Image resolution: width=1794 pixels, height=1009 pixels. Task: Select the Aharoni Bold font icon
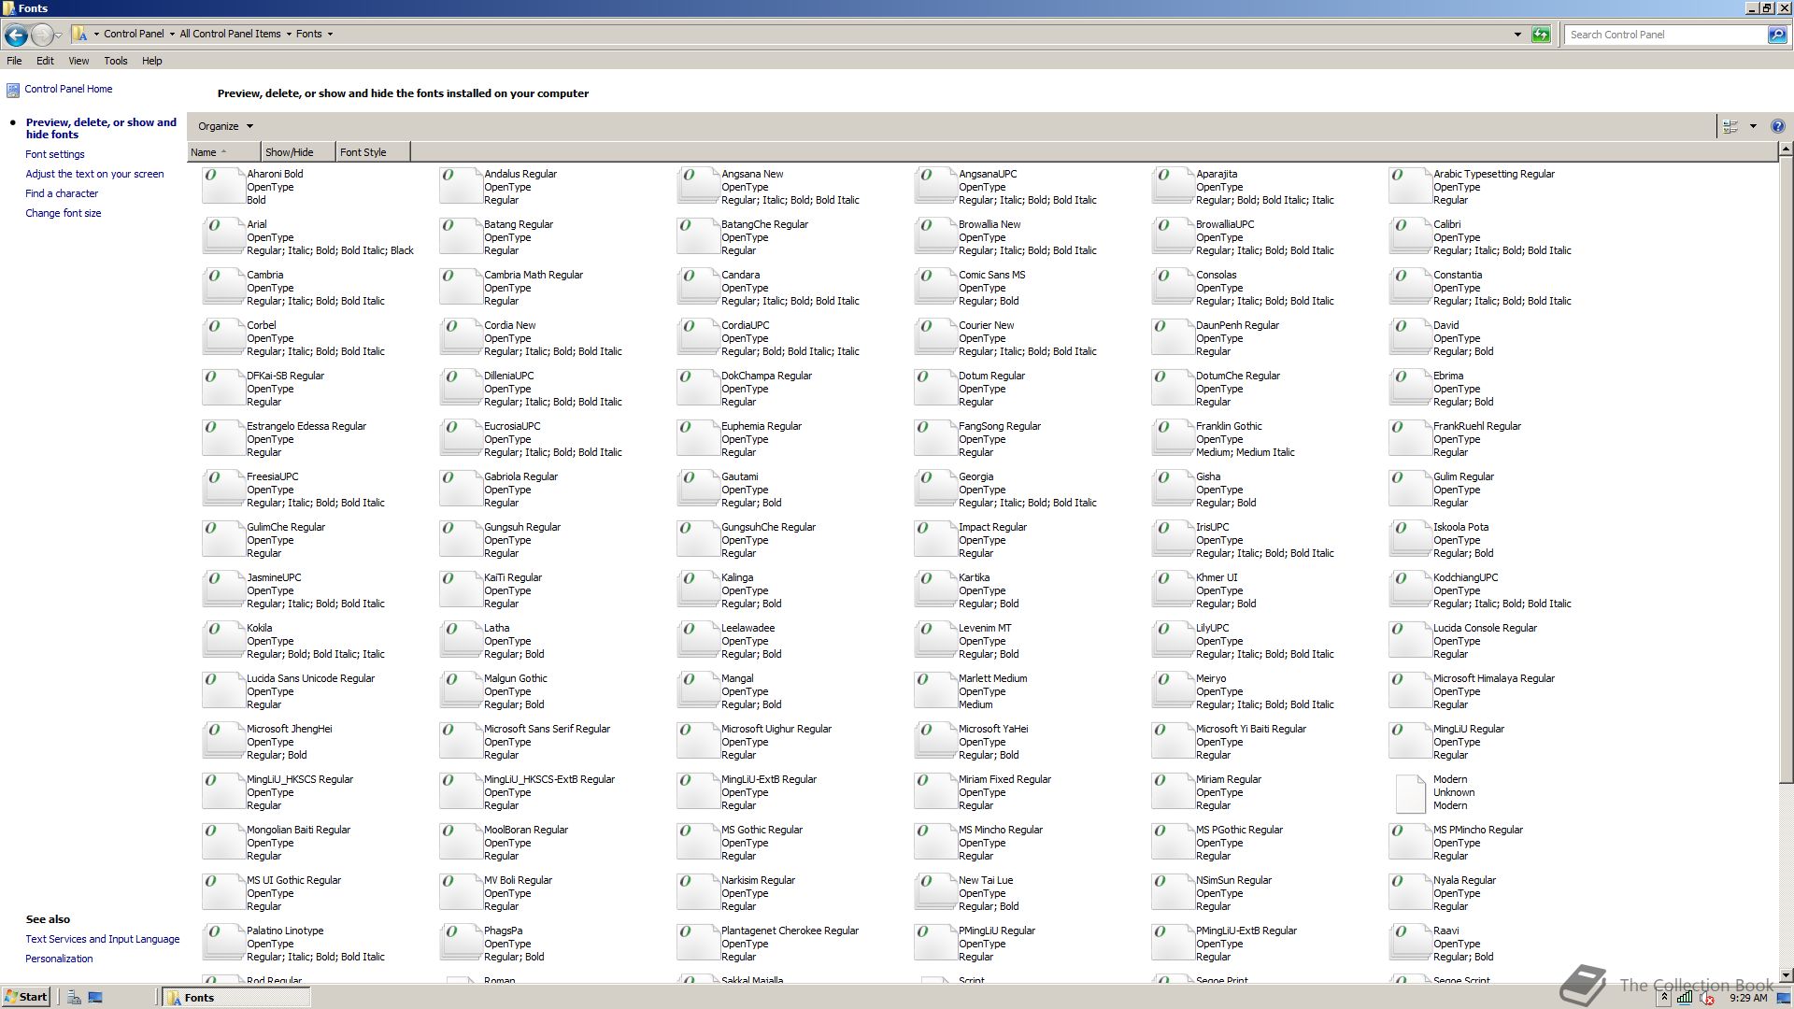point(222,186)
